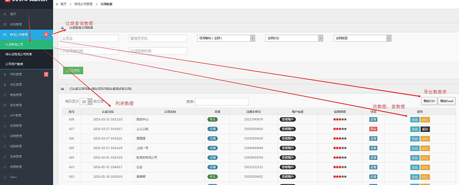Click the user icon beside 货主管理
The width and height of the screenshot is (459, 185).
[5, 85]
